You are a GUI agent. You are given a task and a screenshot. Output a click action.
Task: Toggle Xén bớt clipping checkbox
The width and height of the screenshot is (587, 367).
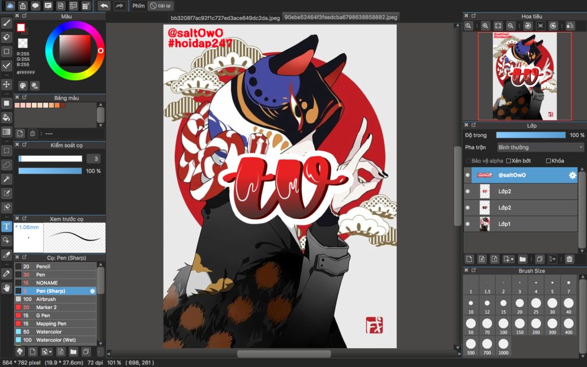click(508, 161)
